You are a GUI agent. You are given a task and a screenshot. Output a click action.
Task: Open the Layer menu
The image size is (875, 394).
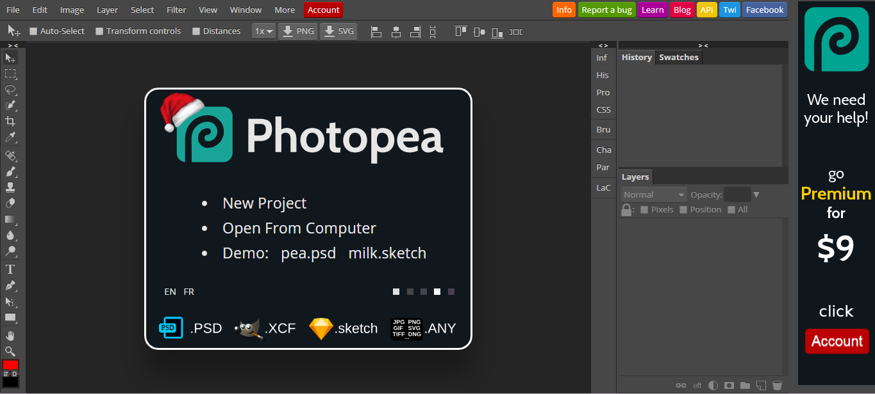[107, 10]
